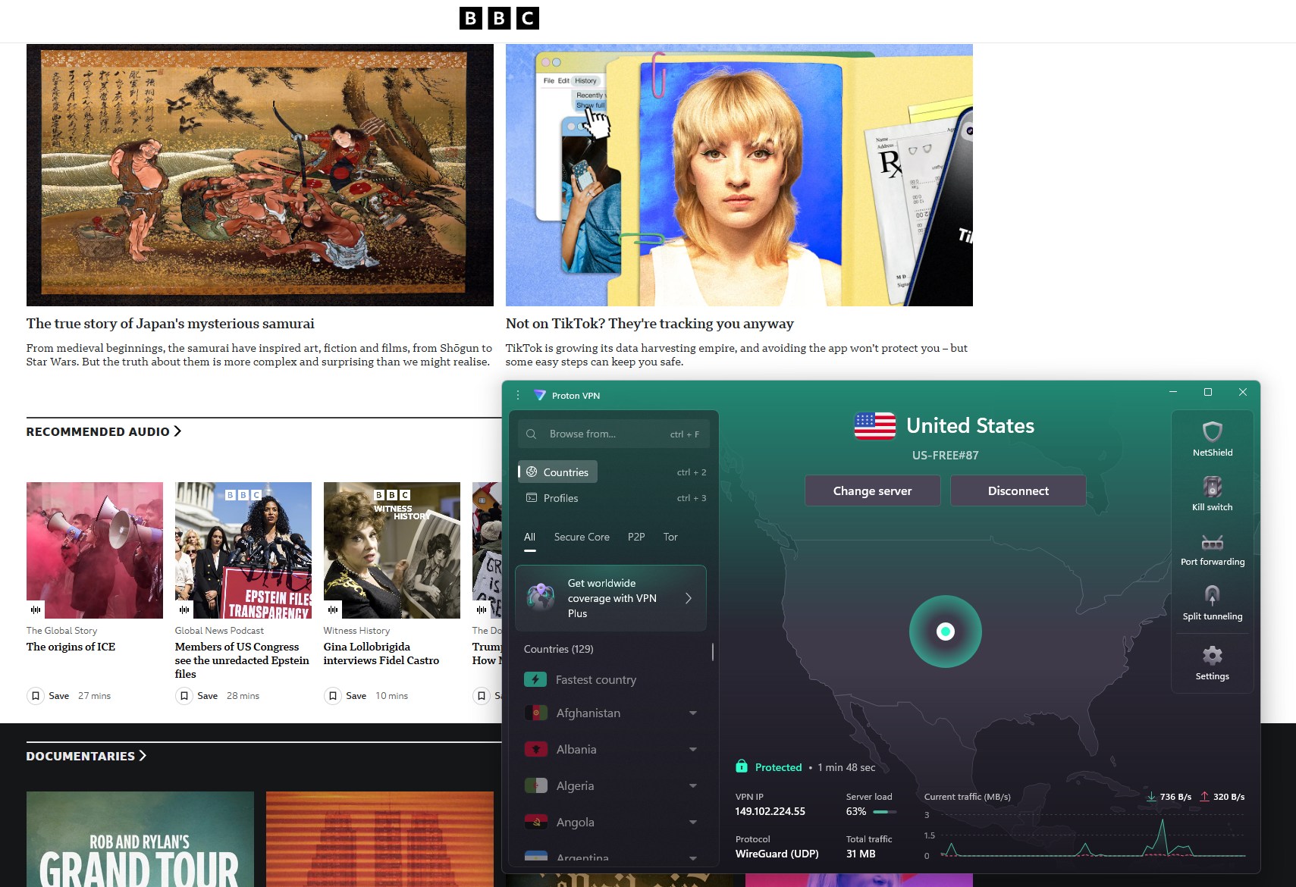Click the Angola flag icon
The height and width of the screenshot is (887, 1296).
tap(535, 822)
